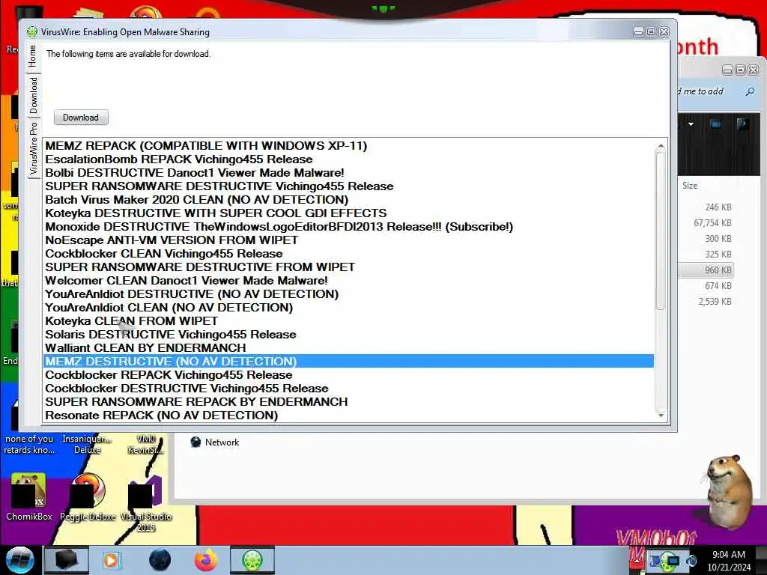
Task: Click the network system tray icon
Action: (x=673, y=562)
